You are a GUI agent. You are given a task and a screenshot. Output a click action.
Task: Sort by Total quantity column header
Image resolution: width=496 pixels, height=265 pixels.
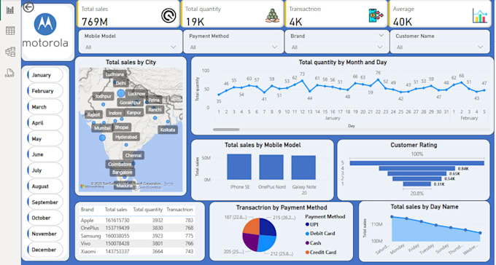pos(148,210)
